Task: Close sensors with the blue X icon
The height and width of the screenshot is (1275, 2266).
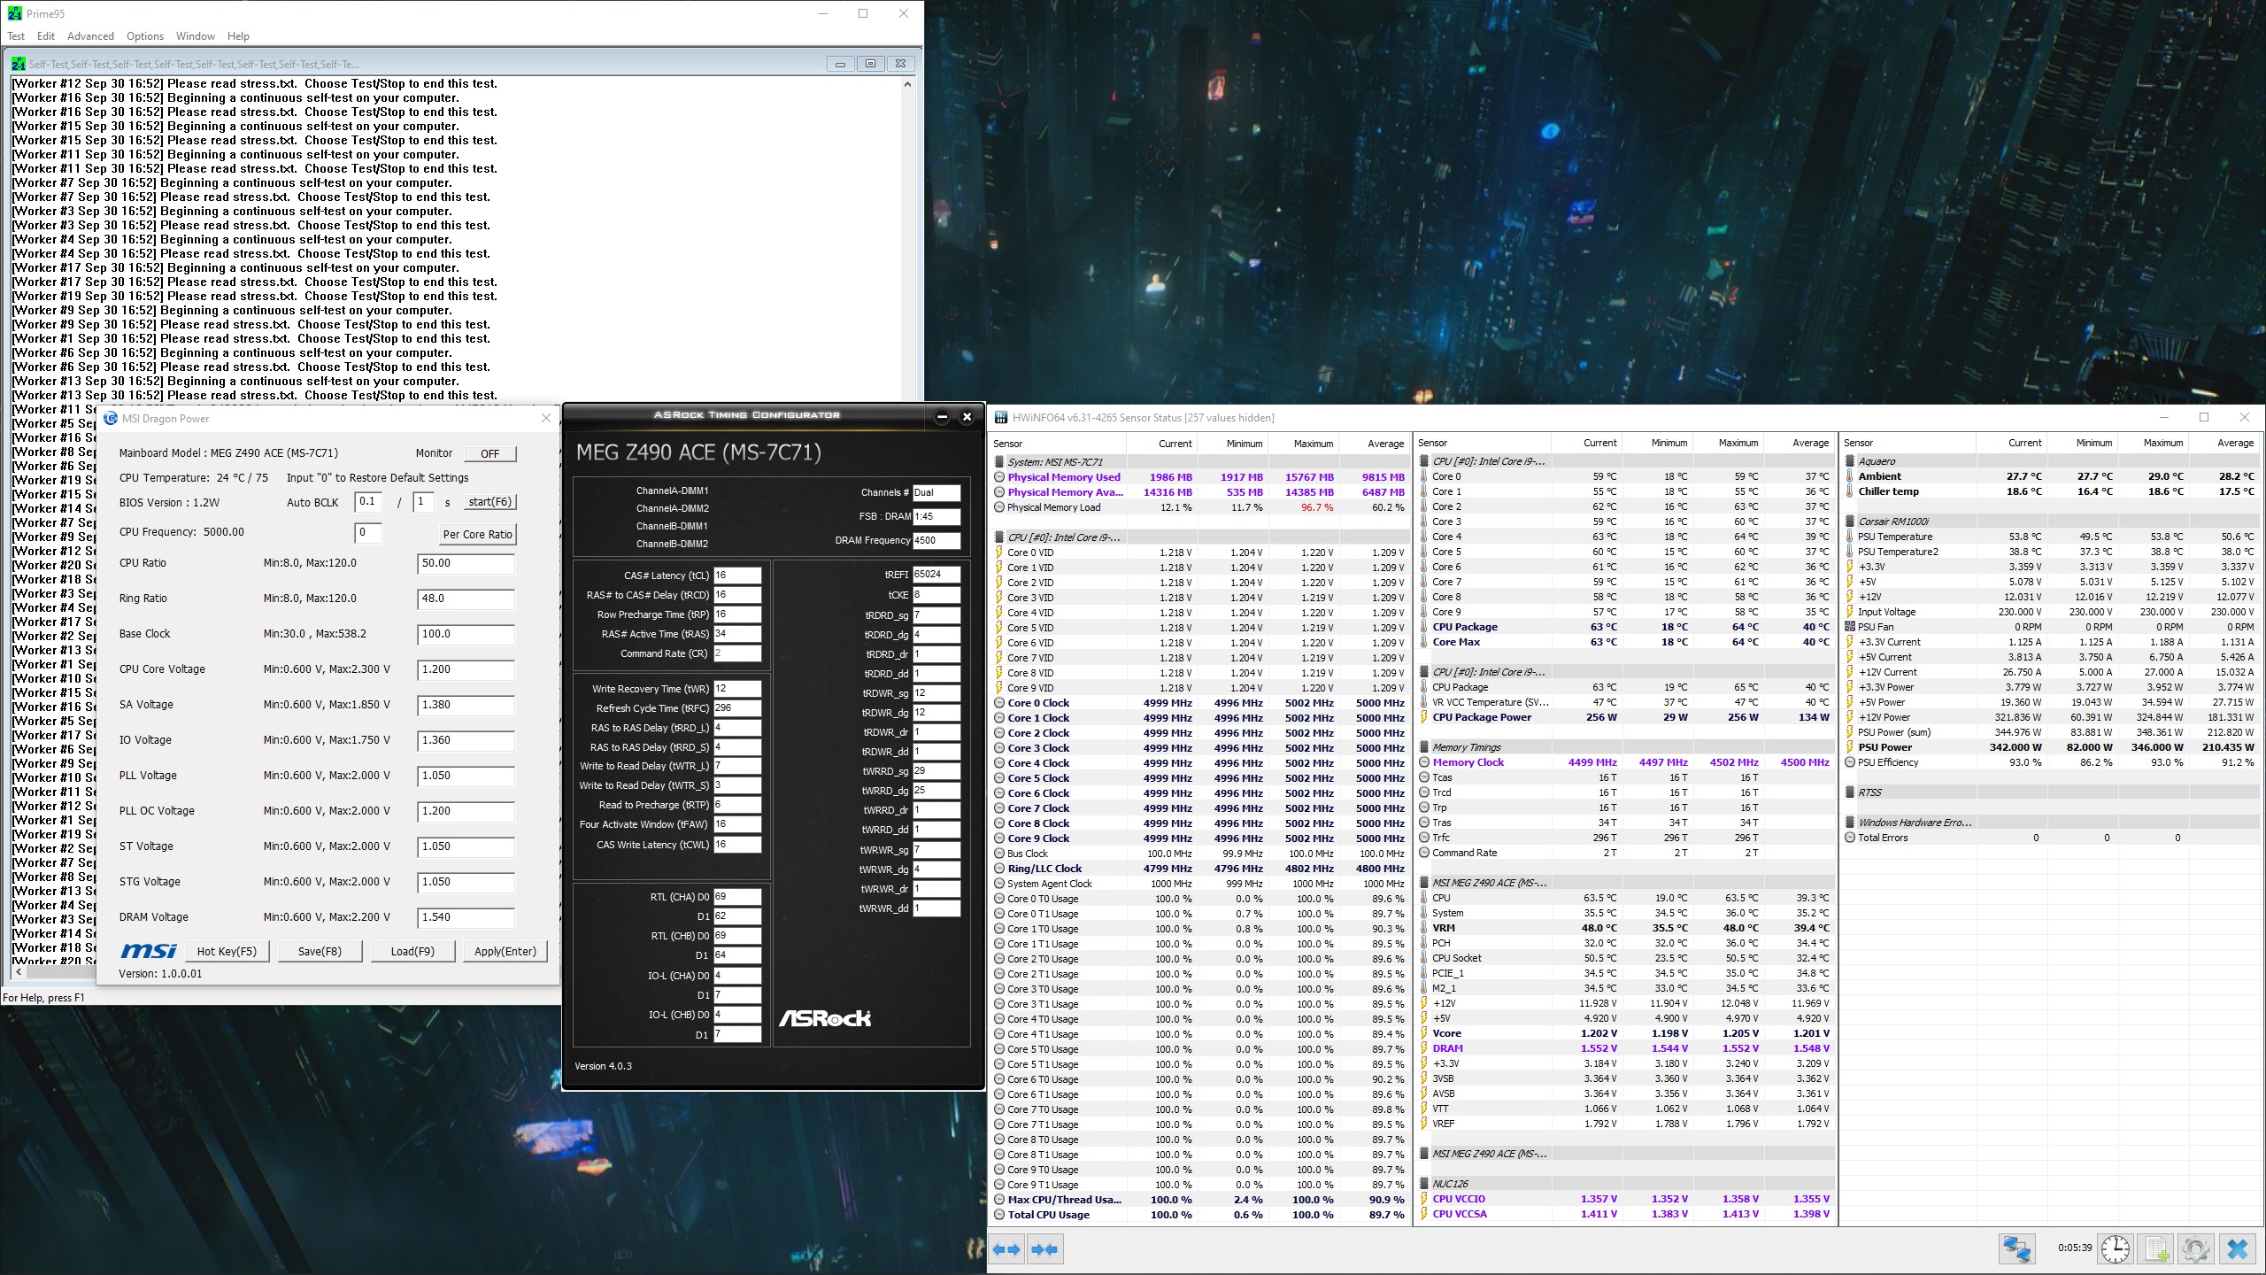Action: 2238,1249
